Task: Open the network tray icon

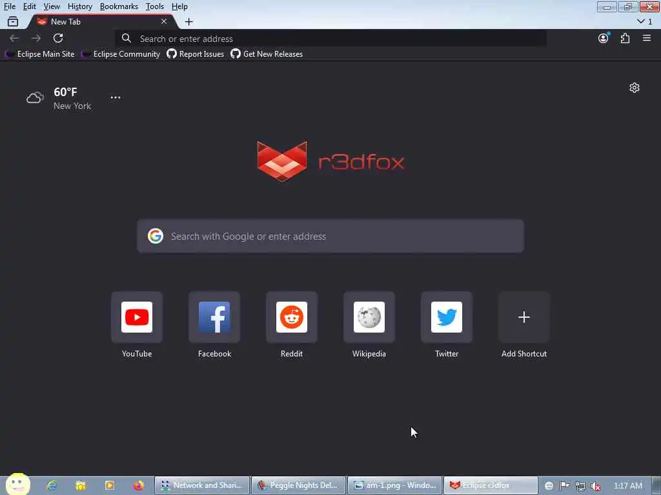Action: [x=580, y=486]
